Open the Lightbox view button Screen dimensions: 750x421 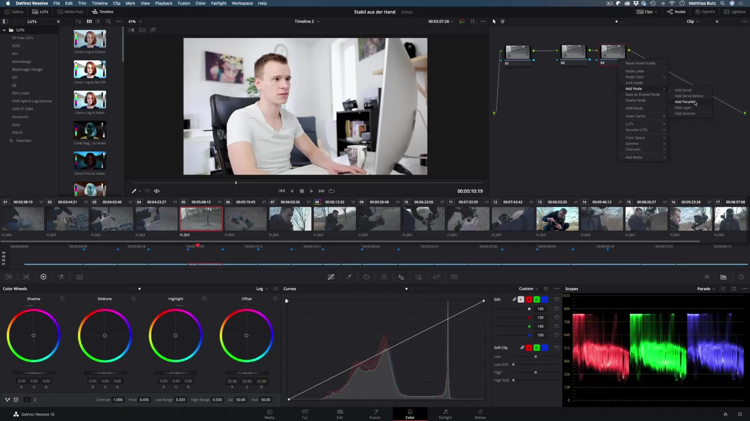(x=734, y=12)
